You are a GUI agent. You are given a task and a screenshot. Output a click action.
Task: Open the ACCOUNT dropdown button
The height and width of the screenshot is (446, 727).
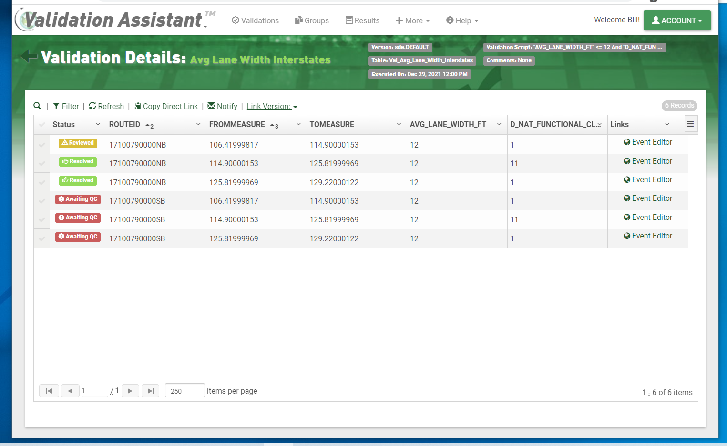(677, 20)
